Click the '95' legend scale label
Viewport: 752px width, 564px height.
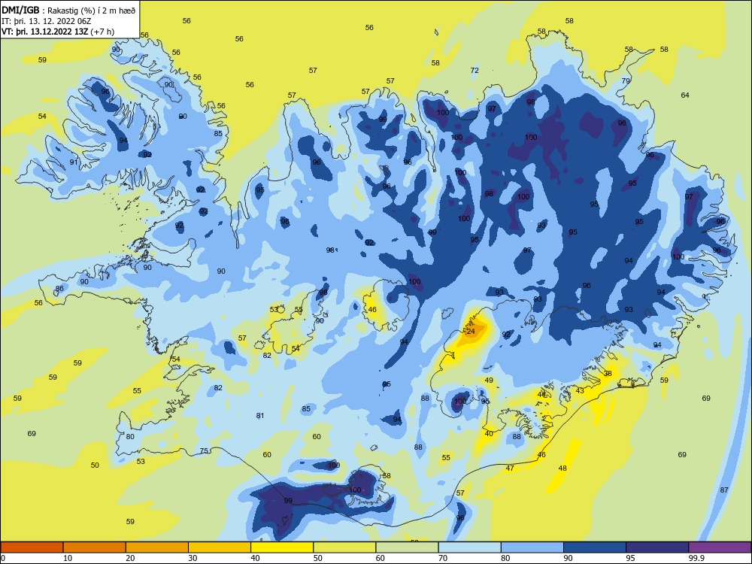tap(631, 558)
